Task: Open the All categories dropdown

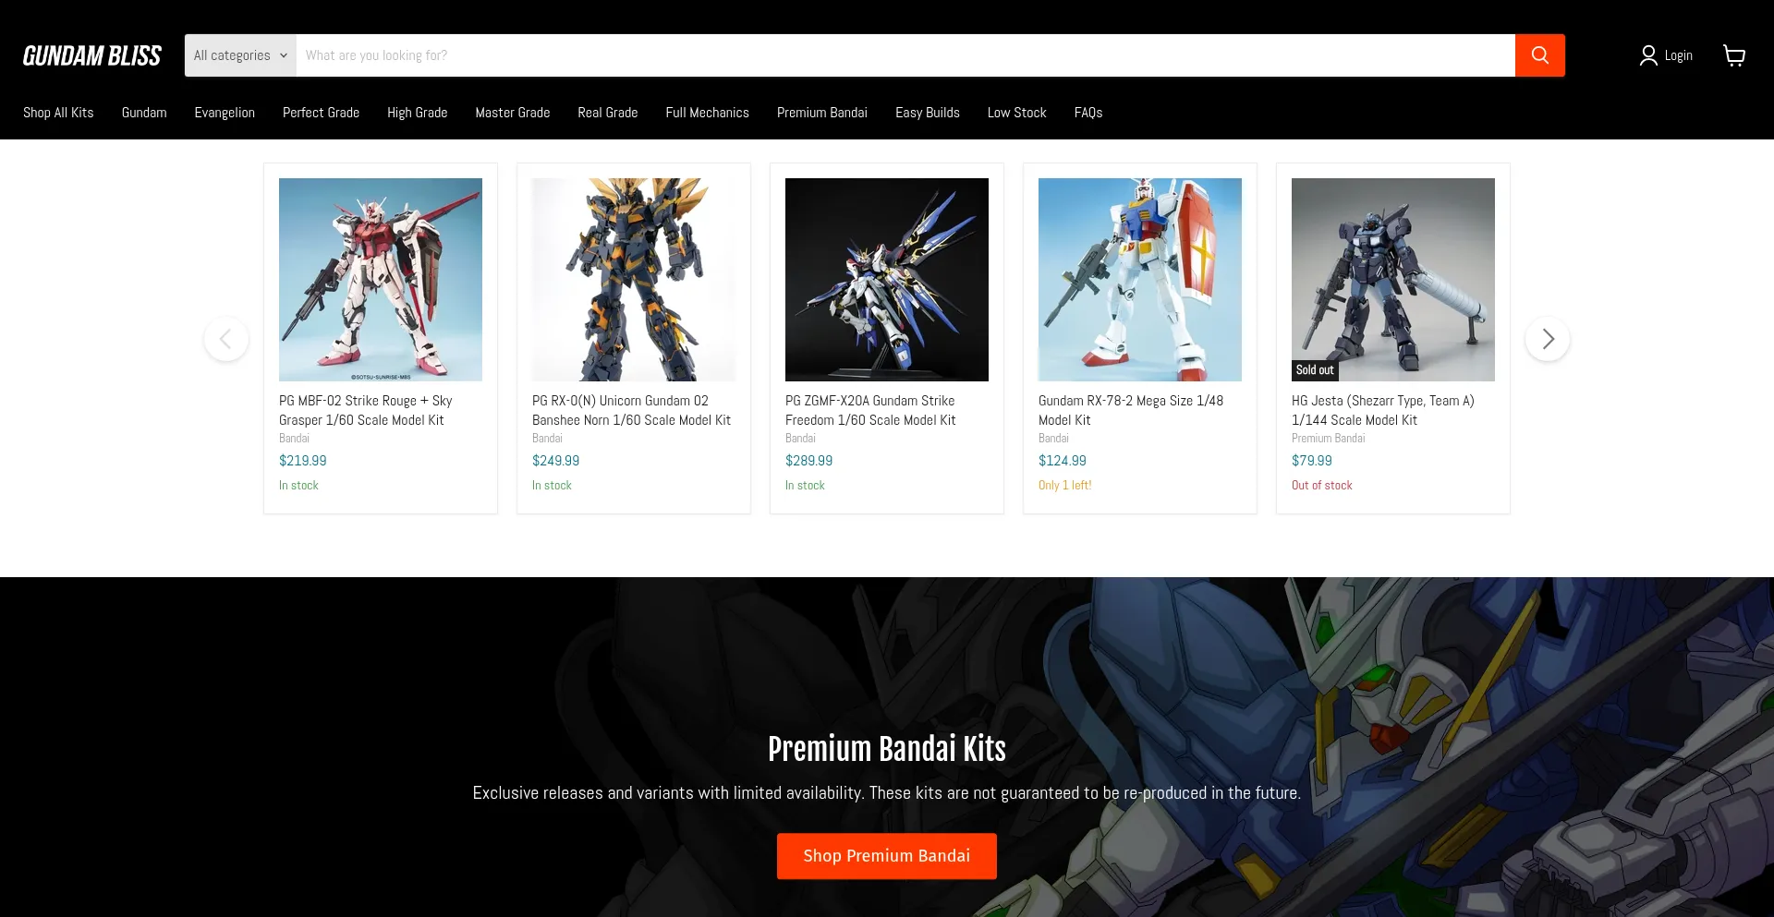Action: [240, 55]
